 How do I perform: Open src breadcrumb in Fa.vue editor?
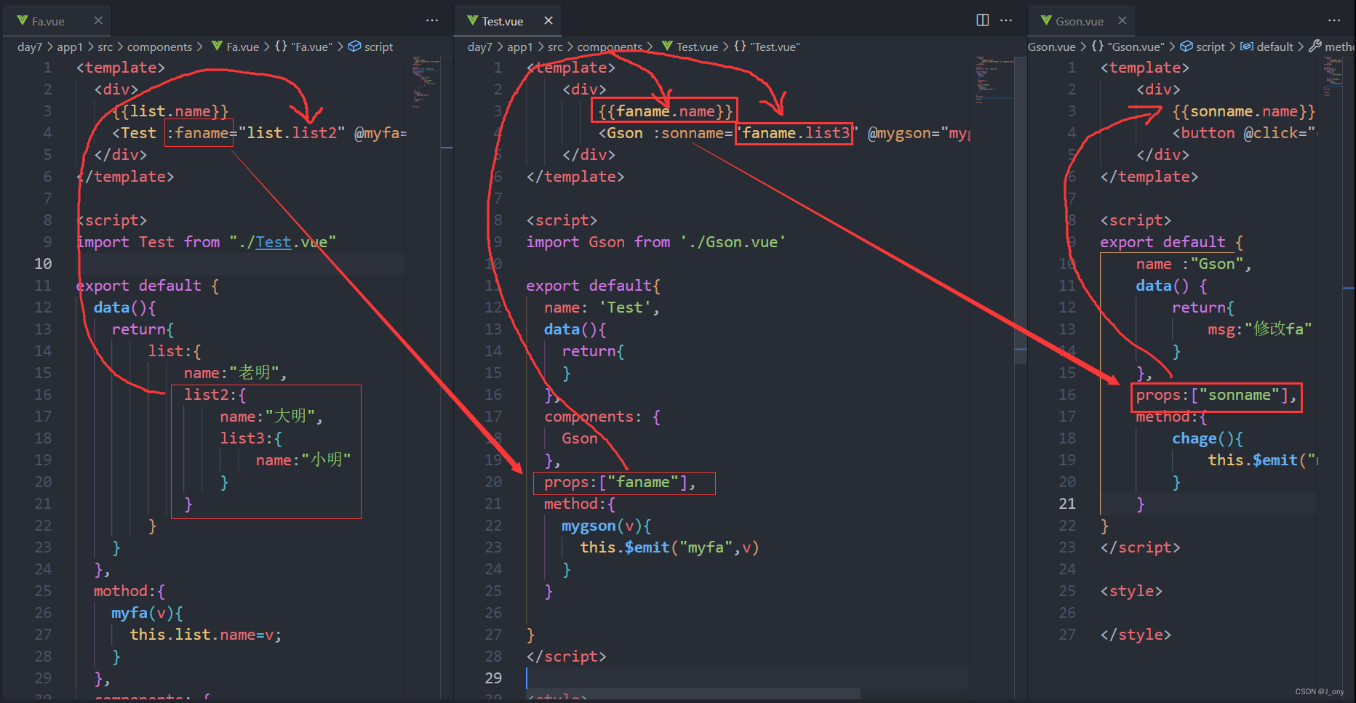pyautogui.click(x=105, y=47)
